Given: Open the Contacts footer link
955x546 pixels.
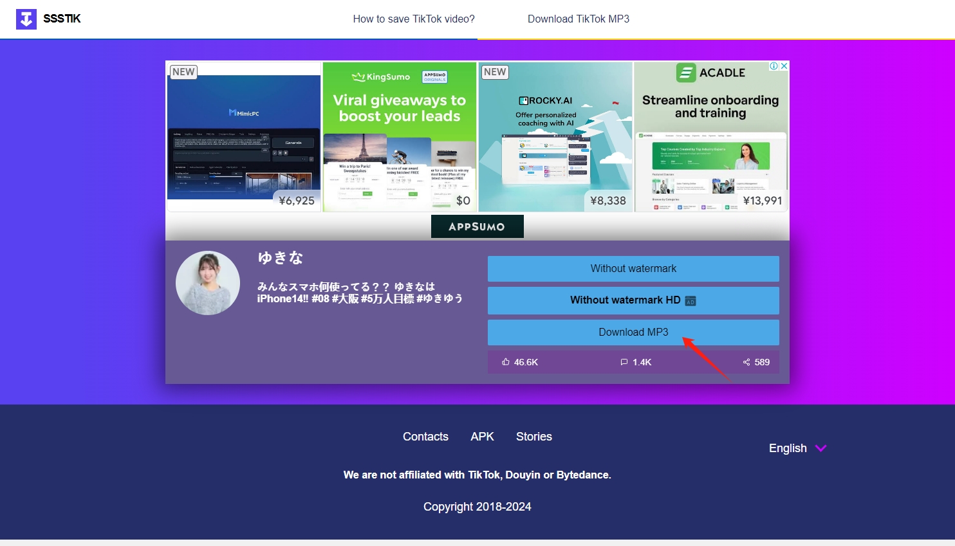Looking at the screenshot, I should tap(425, 437).
